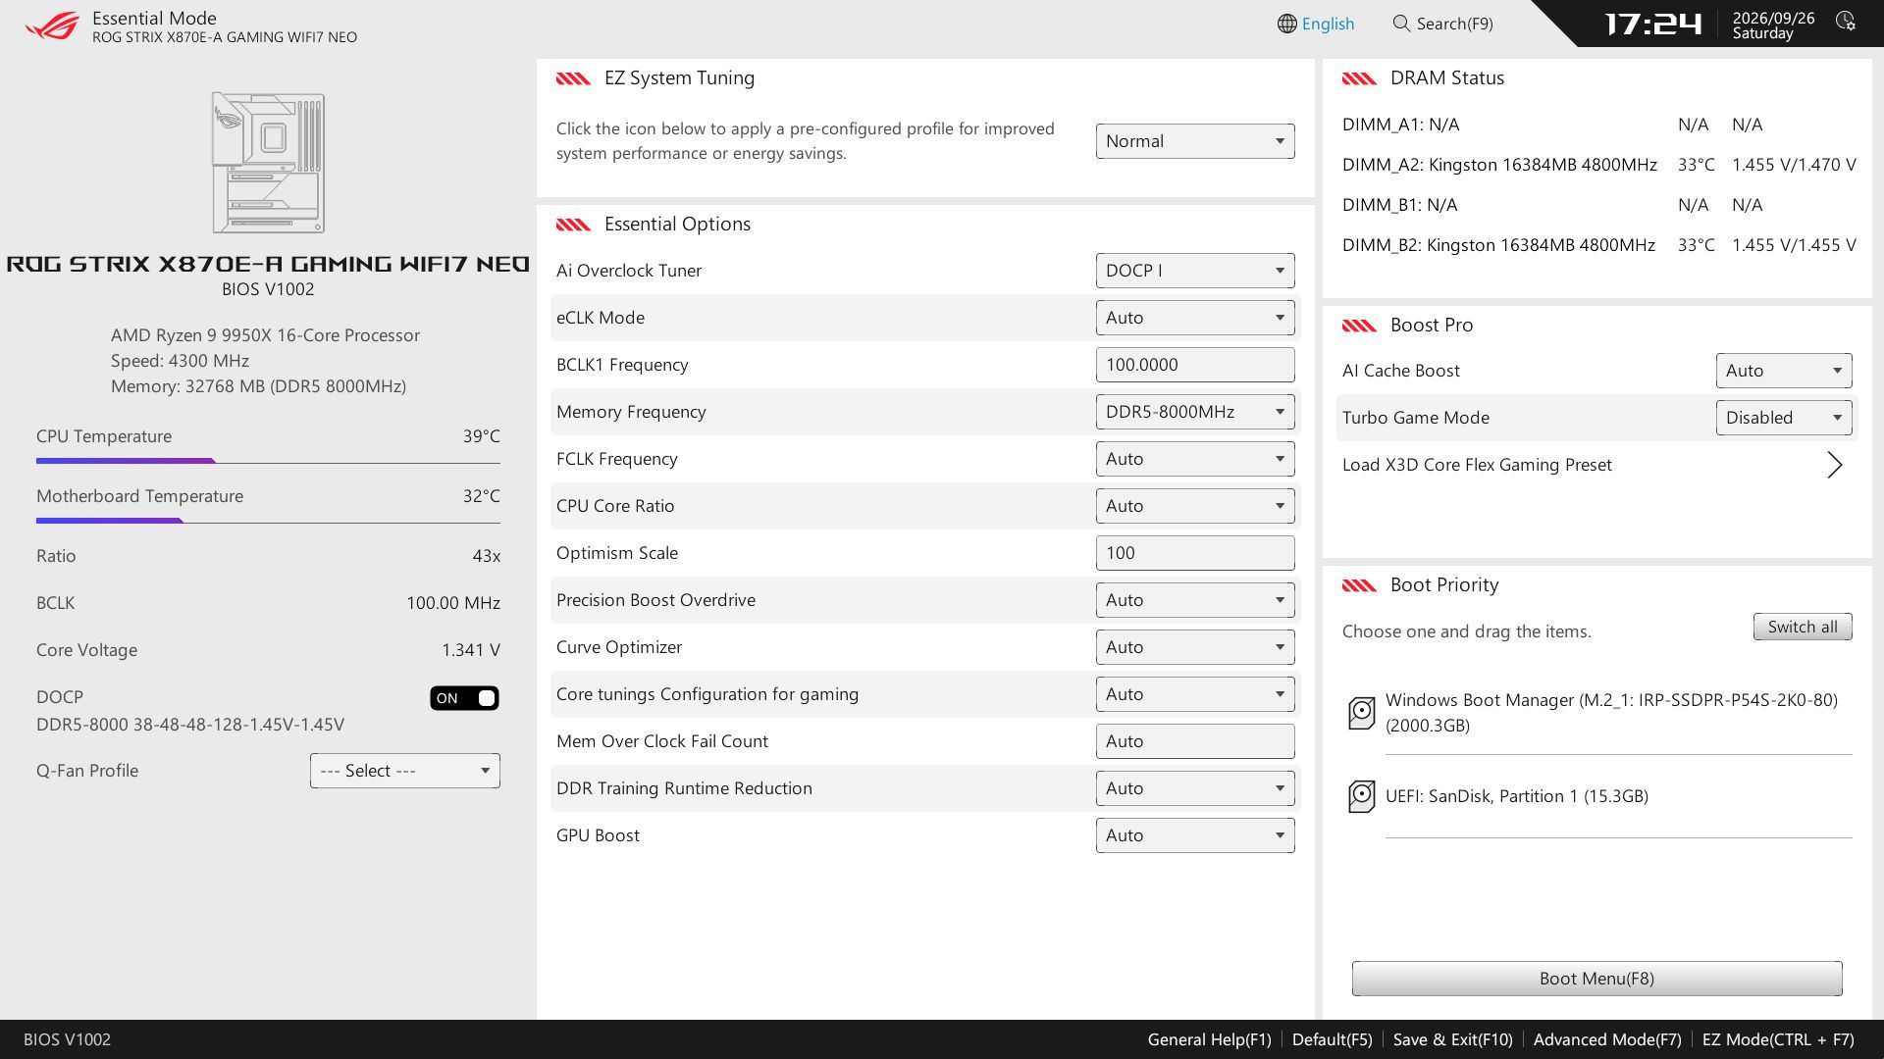This screenshot has width=1884, height=1059.
Task: Open the AI Cache Boost dropdown
Action: (1784, 371)
